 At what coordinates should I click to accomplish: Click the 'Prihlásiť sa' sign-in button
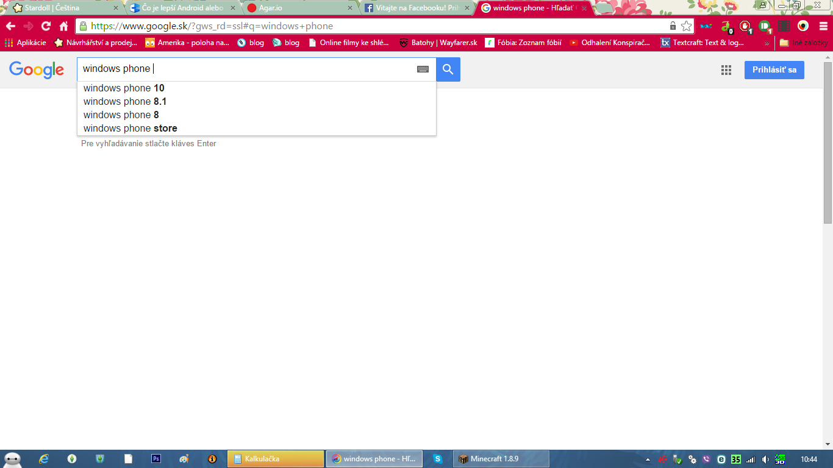point(774,70)
